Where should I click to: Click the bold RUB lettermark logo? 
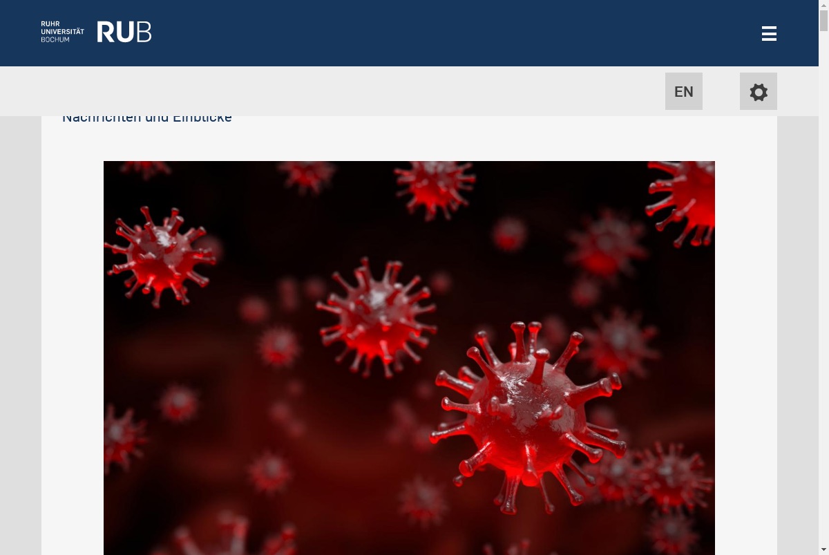124,32
